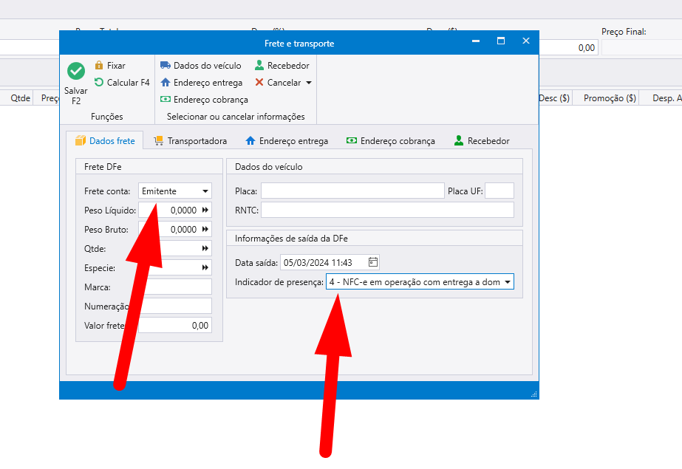The image size is (682, 469).
Task: Switch to the Endereço cobrança tab
Action: pyautogui.click(x=390, y=140)
